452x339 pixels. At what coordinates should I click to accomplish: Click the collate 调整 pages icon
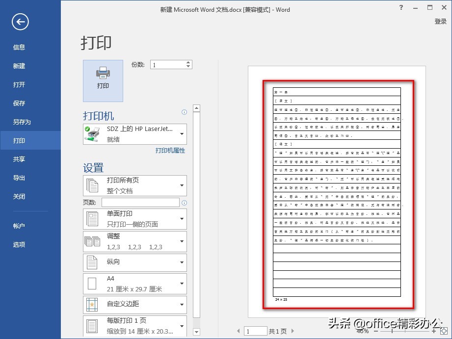coord(92,241)
